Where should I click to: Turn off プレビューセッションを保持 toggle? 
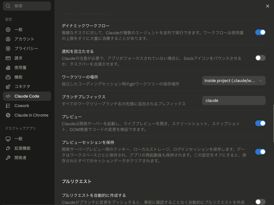pos(260,152)
